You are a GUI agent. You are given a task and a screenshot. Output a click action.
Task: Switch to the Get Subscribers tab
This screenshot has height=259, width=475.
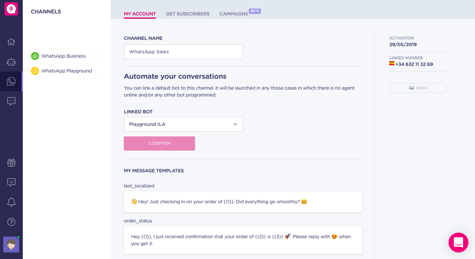(x=187, y=14)
